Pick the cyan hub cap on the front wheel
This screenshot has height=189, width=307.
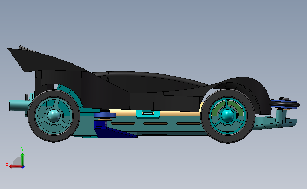coord(228,116)
